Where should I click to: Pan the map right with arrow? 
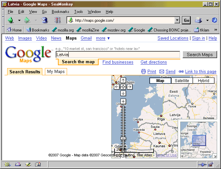point(130,87)
